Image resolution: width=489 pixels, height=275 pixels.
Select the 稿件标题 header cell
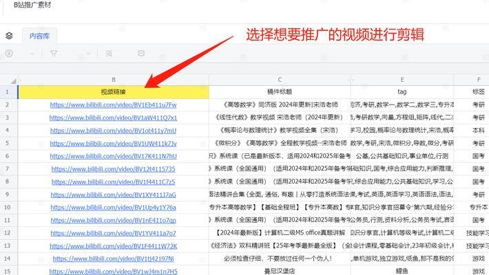(280, 92)
